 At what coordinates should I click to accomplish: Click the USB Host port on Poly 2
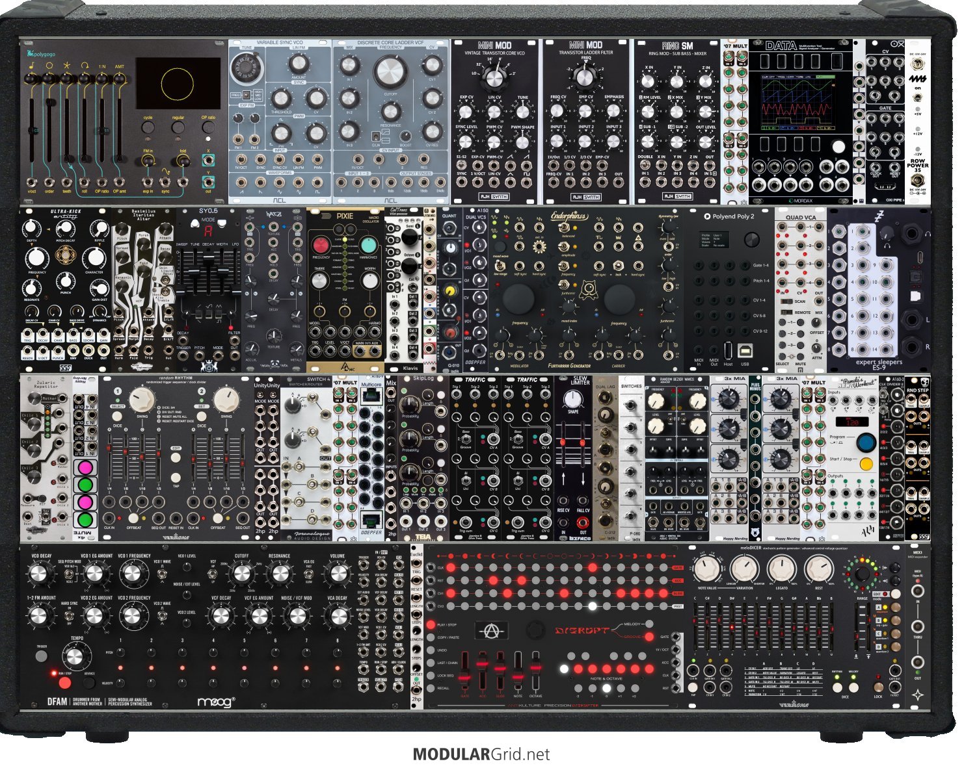pyautogui.click(x=728, y=351)
